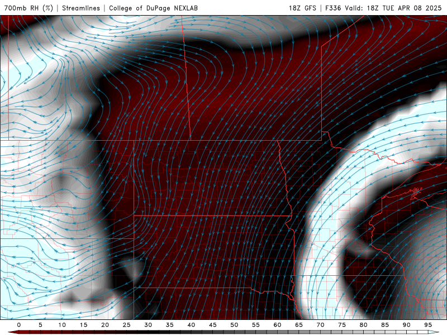Click the "20" legend value
Screen dimensions: 447x335
105,325
